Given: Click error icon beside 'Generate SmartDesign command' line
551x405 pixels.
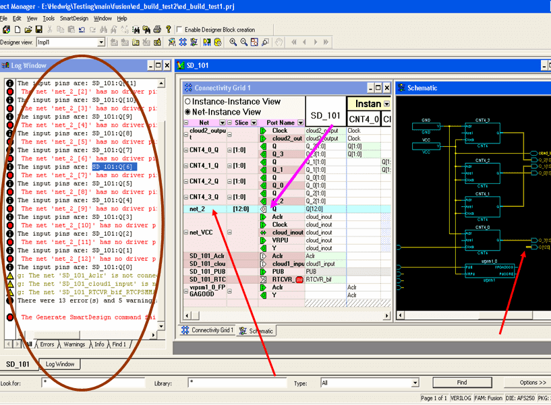Looking at the screenshot, I should (x=10, y=317).
